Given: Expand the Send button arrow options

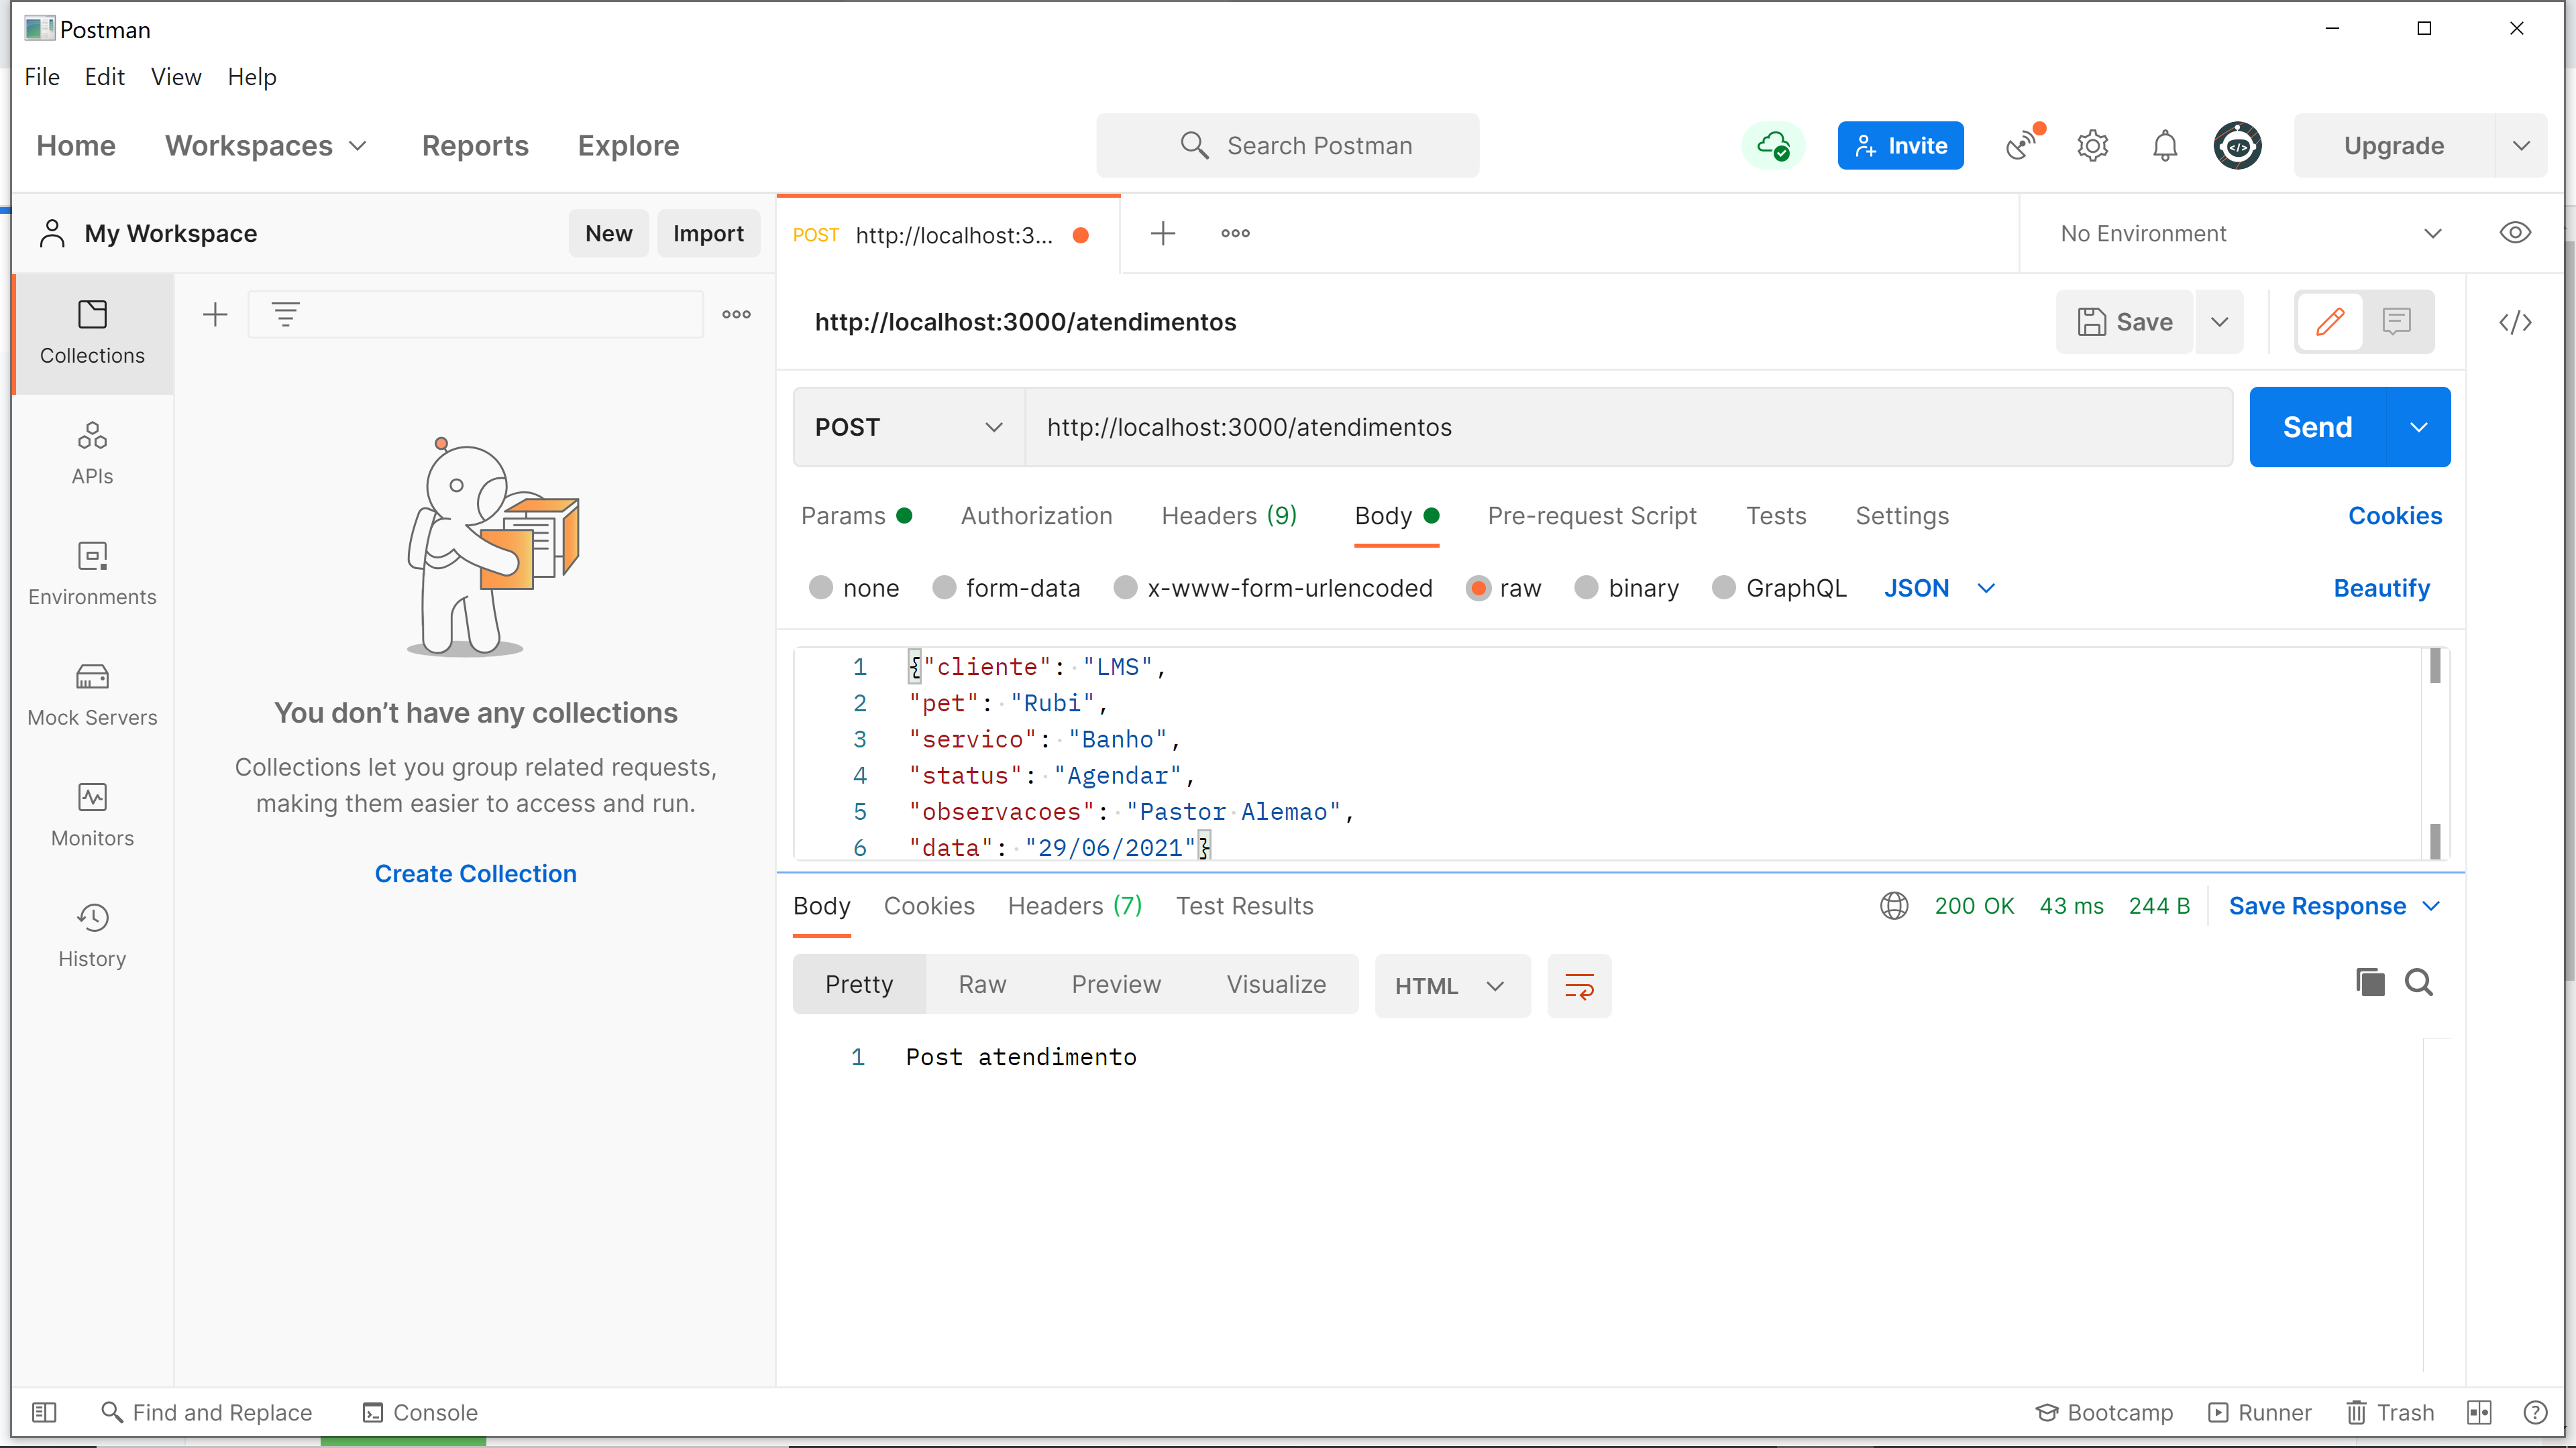Looking at the screenshot, I should [2419, 428].
